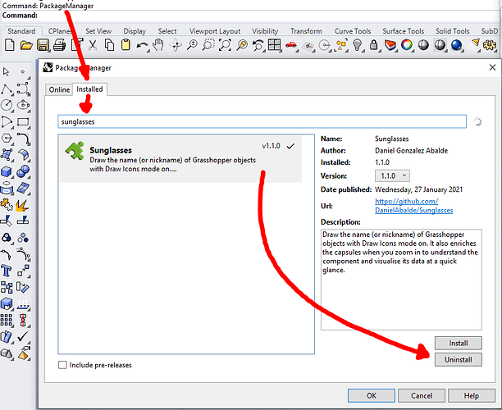Click the Command input line
This screenshot has height=410, width=502.
(x=251, y=16)
